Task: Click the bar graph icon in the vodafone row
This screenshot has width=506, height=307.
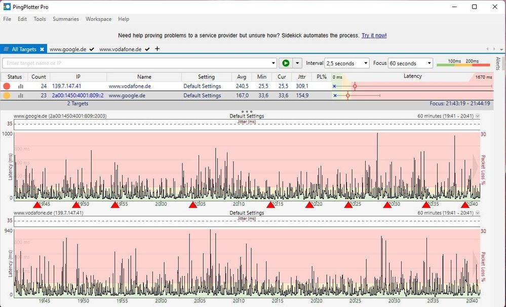Action: 21,87
